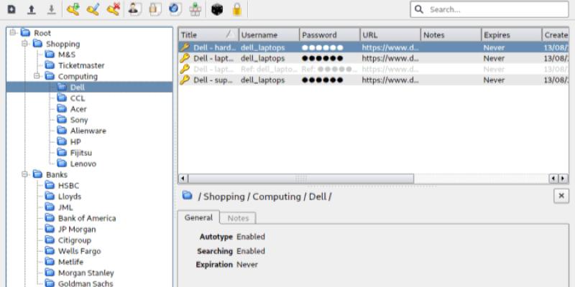Copy password to clipboard icon
The width and height of the screenshot is (575, 287).
[x=155, y=10]
